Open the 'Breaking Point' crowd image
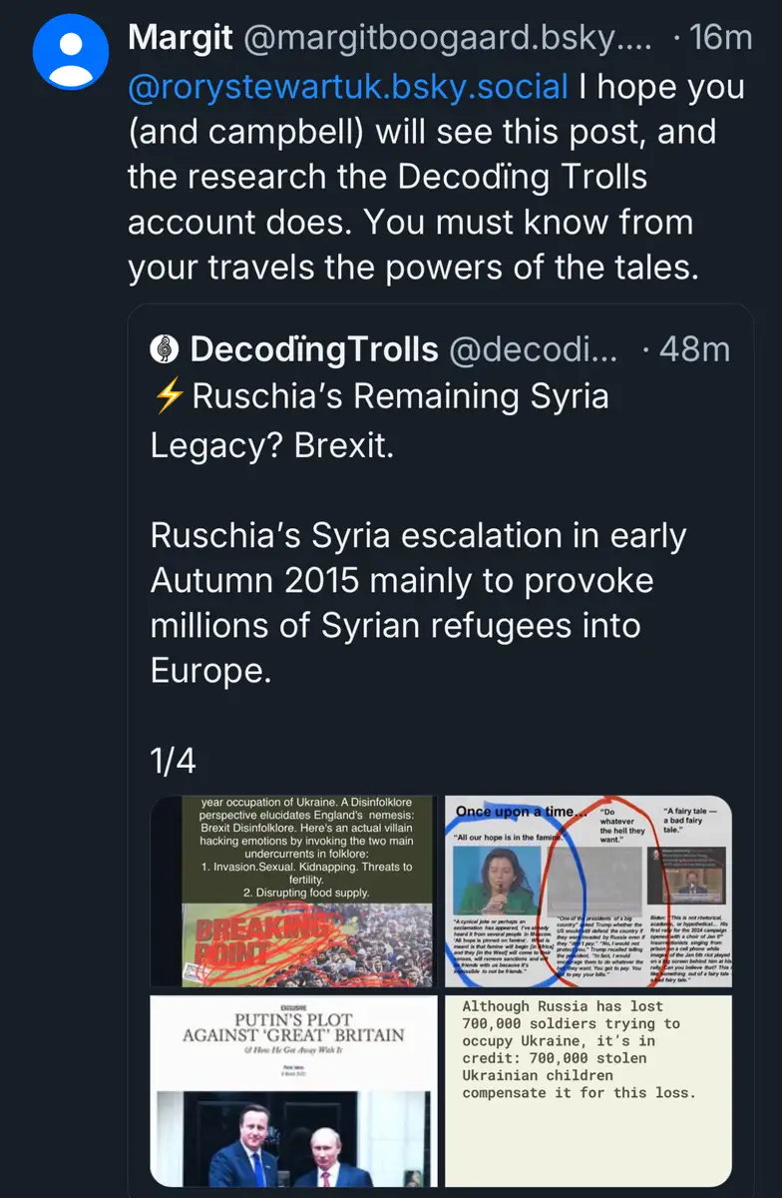This screenshot has width=782, height=1198. coord(292,891)
